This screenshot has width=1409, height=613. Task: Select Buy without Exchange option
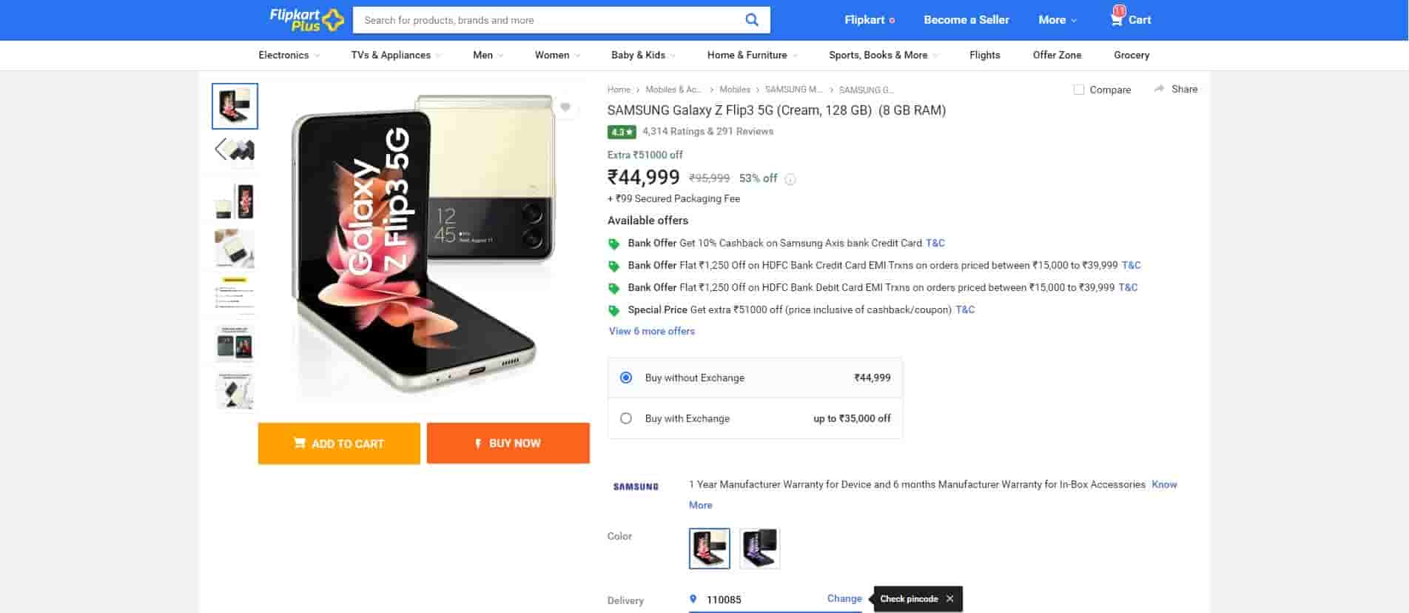(626, 378)
